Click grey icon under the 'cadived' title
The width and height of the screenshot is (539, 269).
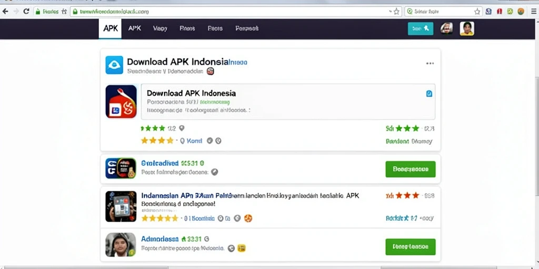point(215,172)
